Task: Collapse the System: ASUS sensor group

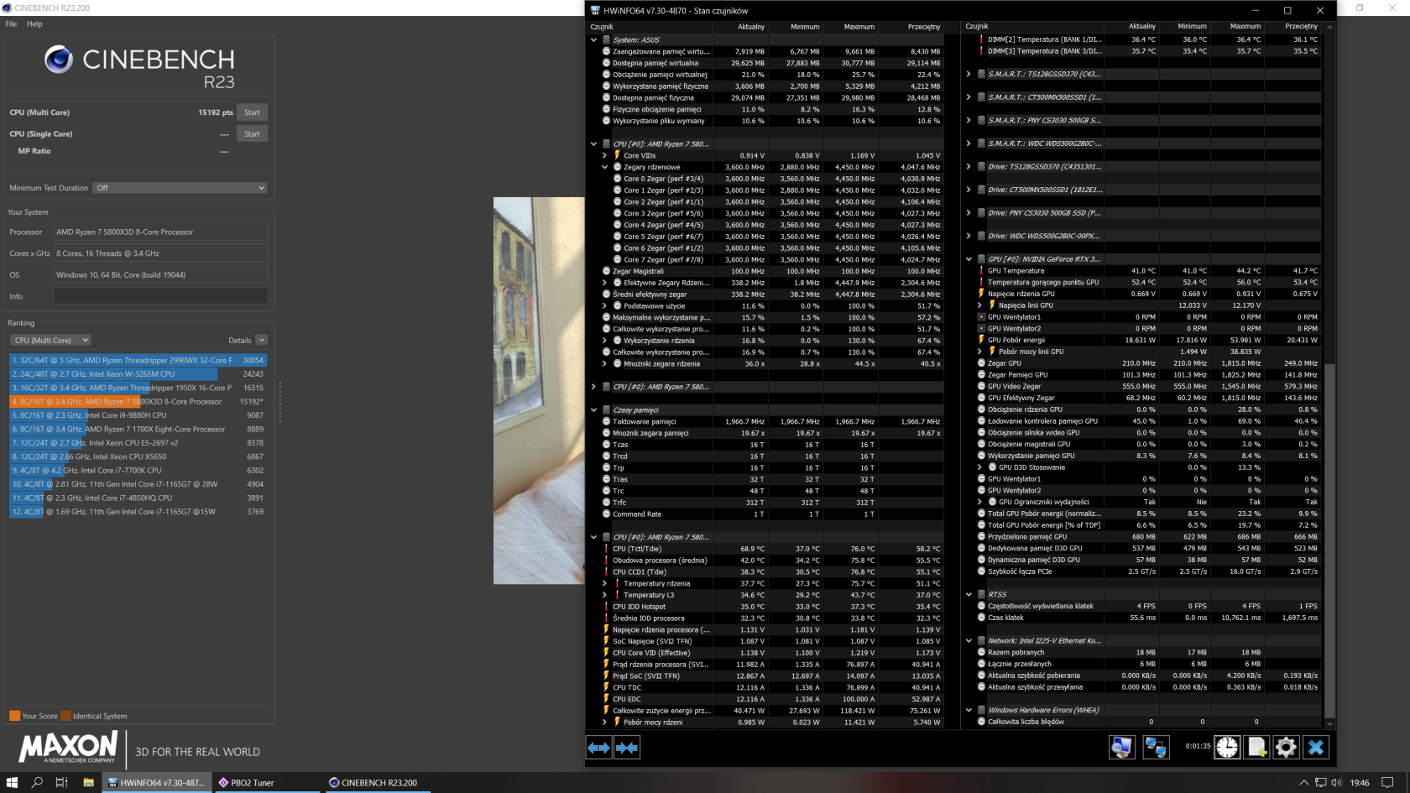Action: pyautogui.click(x=594, y=39)
